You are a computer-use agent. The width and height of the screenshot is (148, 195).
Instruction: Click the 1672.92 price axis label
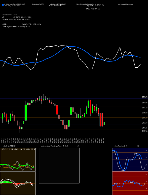click(x=145, y=113)
